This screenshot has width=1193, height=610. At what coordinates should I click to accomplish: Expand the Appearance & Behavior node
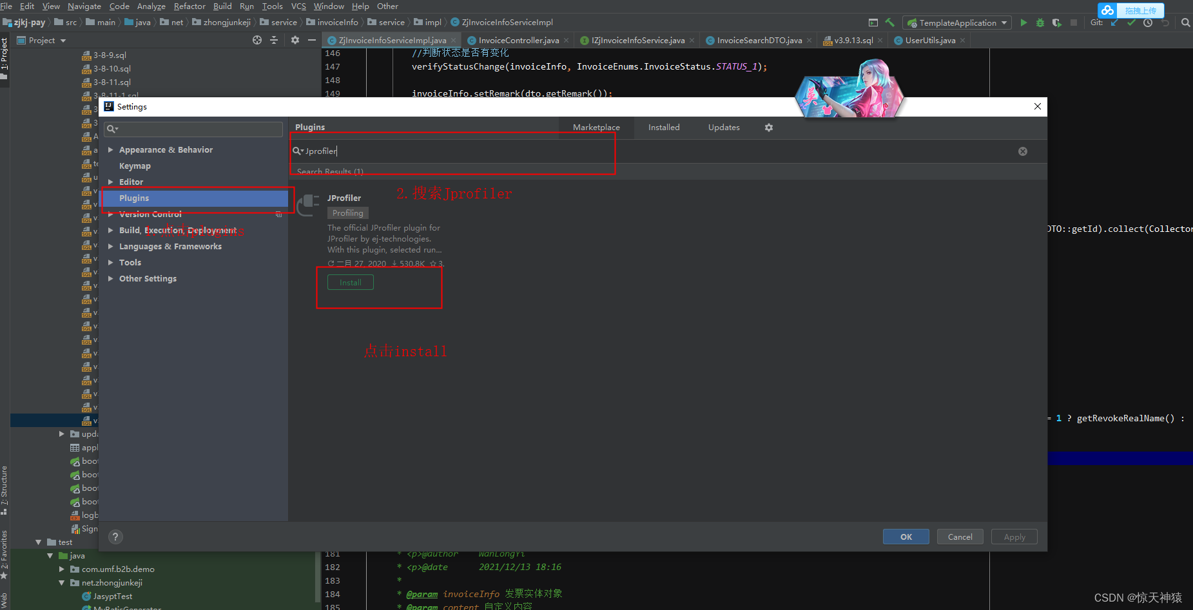(x=110, y=149)
